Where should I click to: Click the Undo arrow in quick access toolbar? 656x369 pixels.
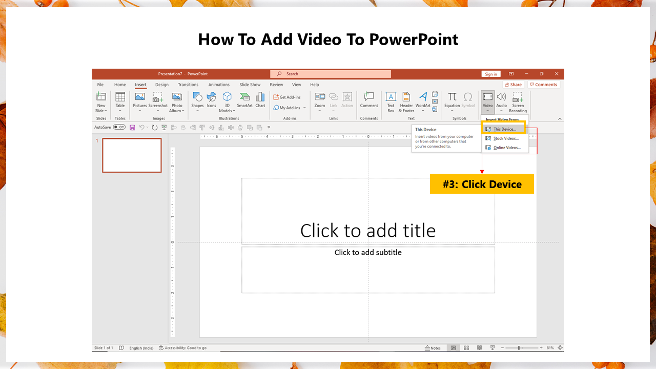click(142, 127)
